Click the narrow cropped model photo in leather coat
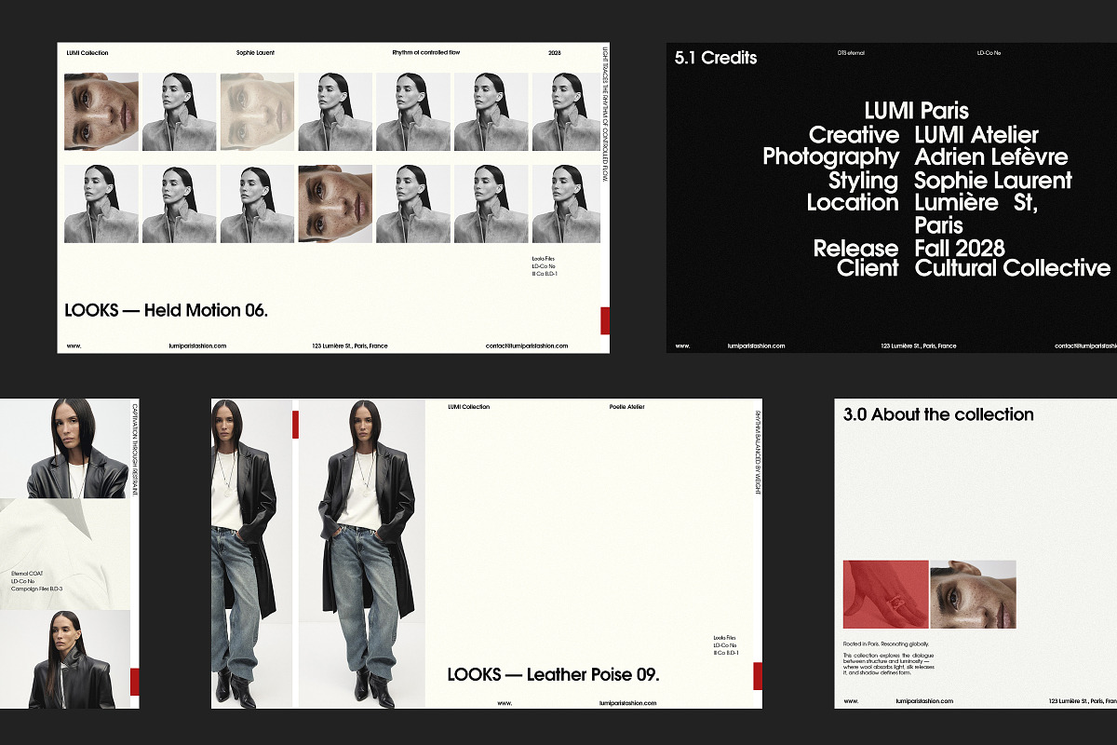 [252, 554]
